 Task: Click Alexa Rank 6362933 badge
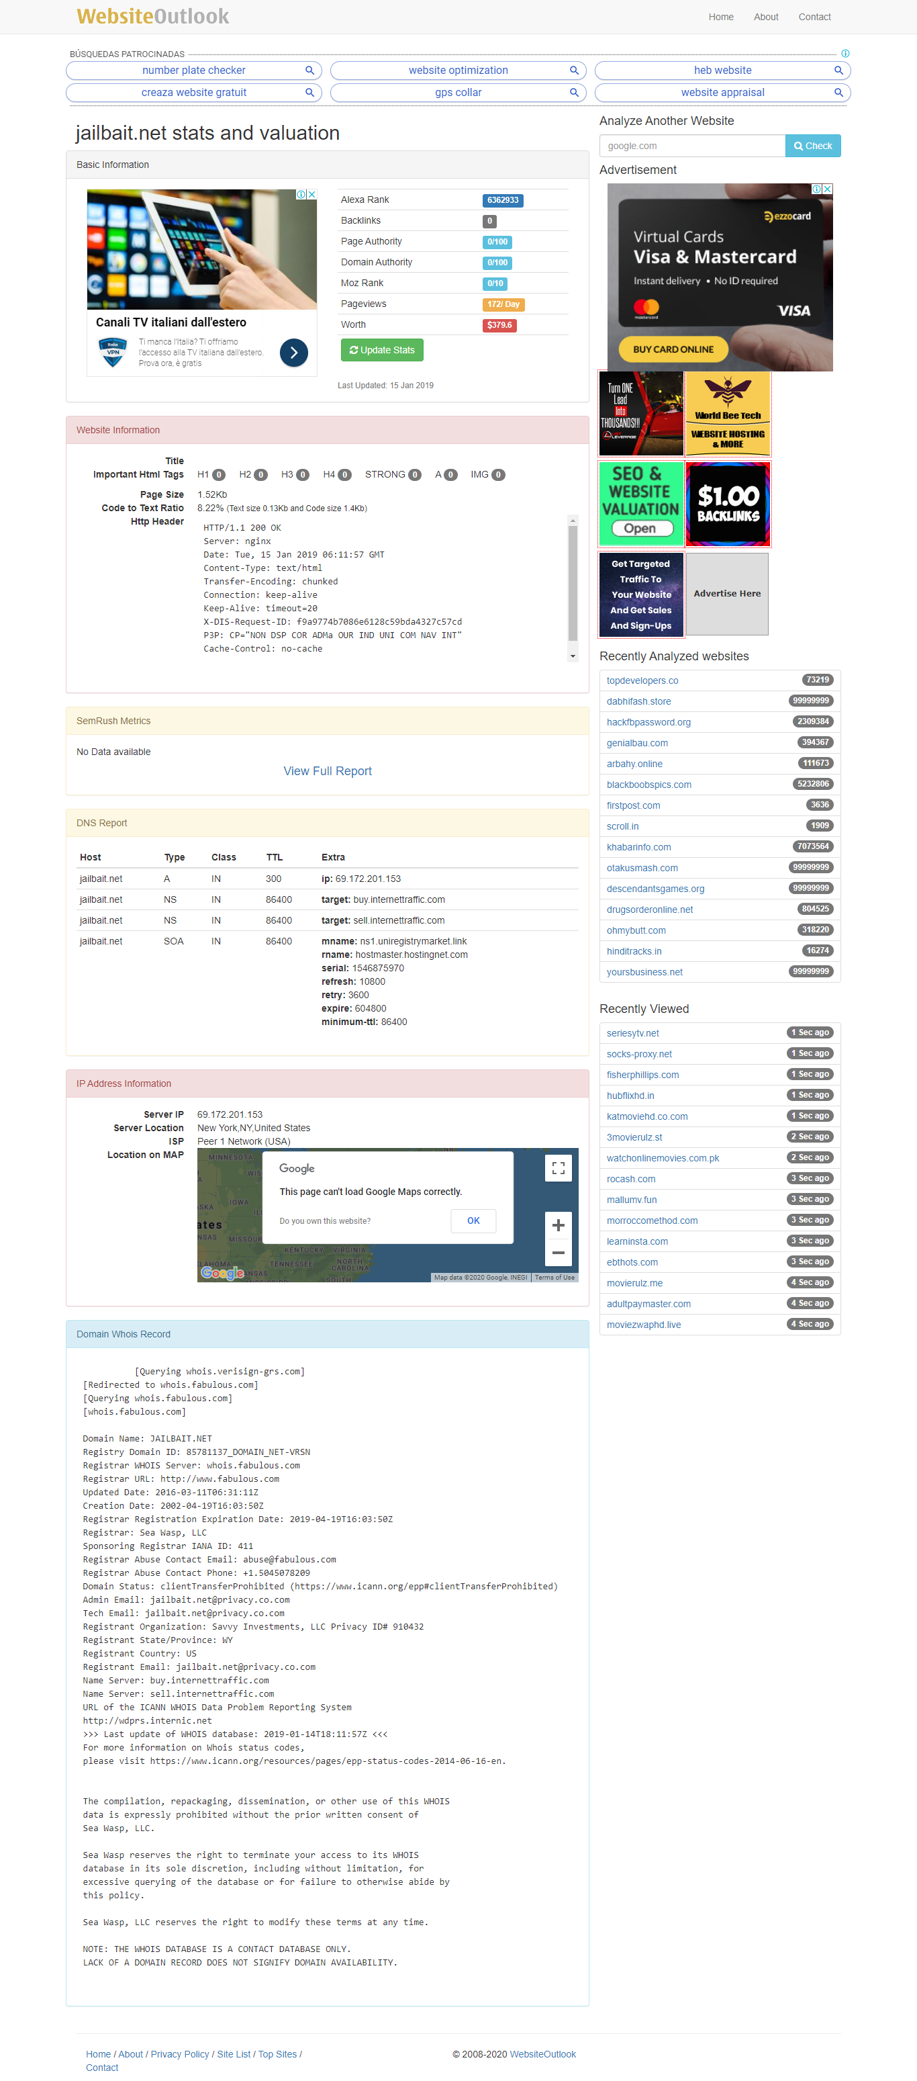[502, 200]
